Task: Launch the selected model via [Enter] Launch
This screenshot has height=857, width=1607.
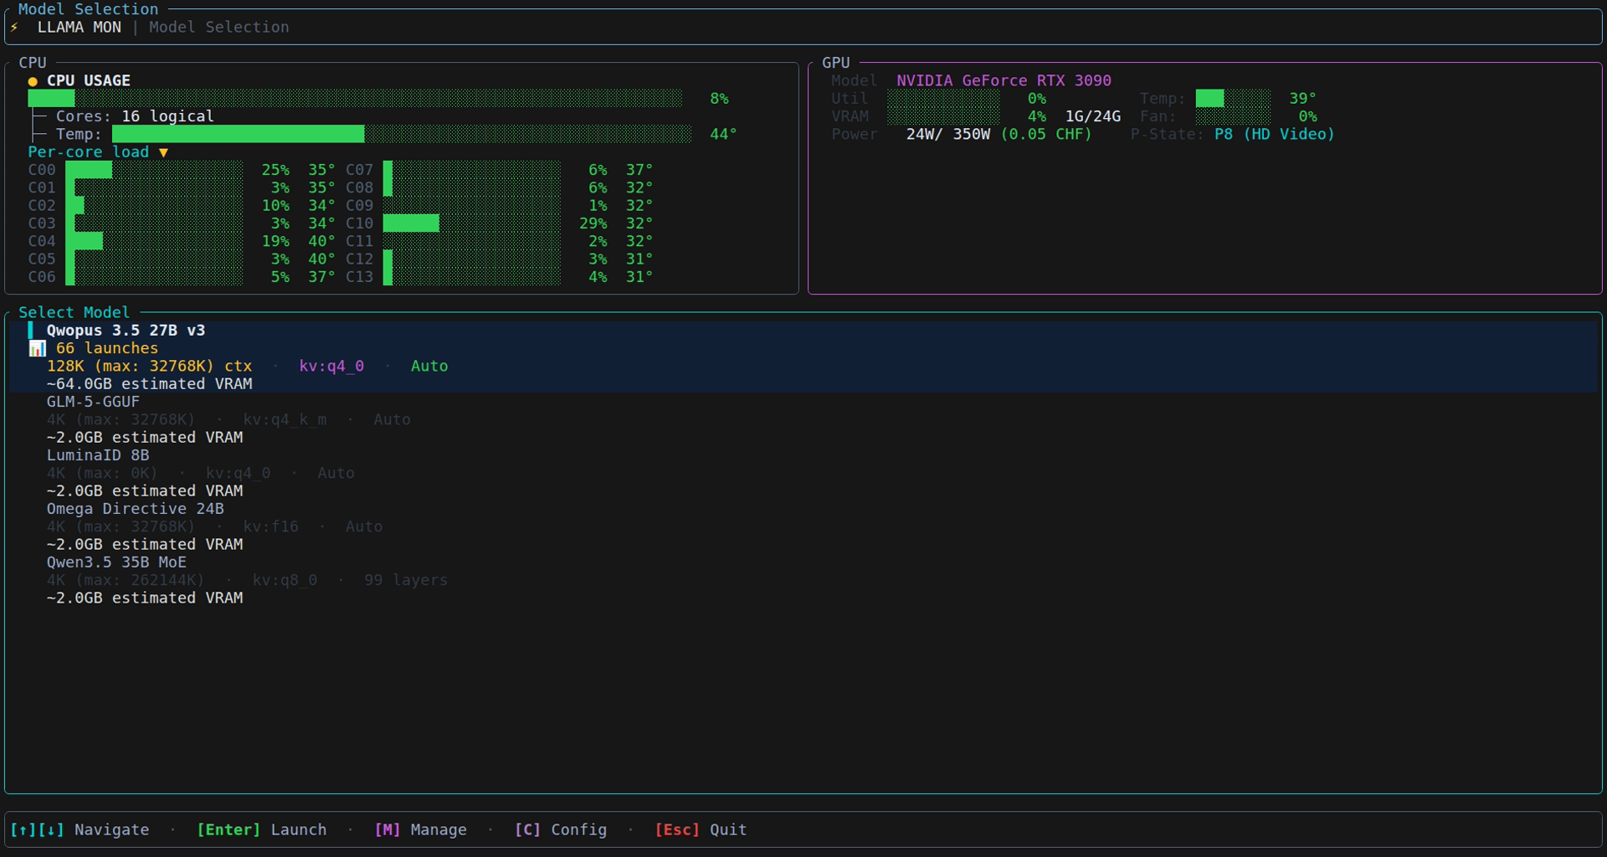Action: point(262,829)
